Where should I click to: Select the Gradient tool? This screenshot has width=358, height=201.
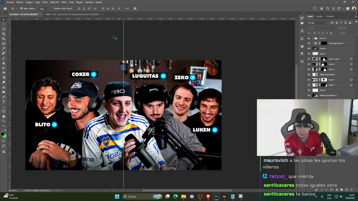tap(4, 78)
